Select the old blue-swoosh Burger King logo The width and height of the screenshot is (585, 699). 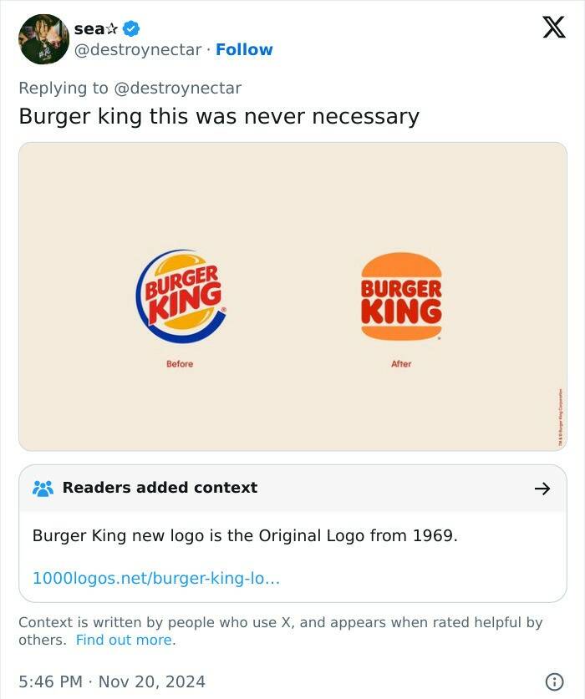click(x=181, y=297)
